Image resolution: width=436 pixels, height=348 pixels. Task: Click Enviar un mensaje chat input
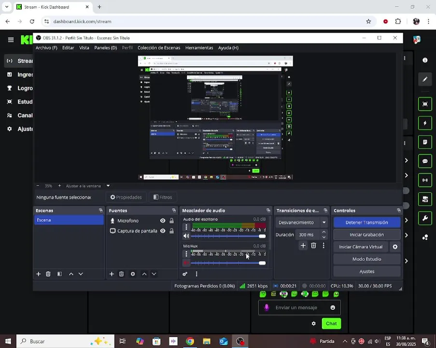tap(299, 307)
